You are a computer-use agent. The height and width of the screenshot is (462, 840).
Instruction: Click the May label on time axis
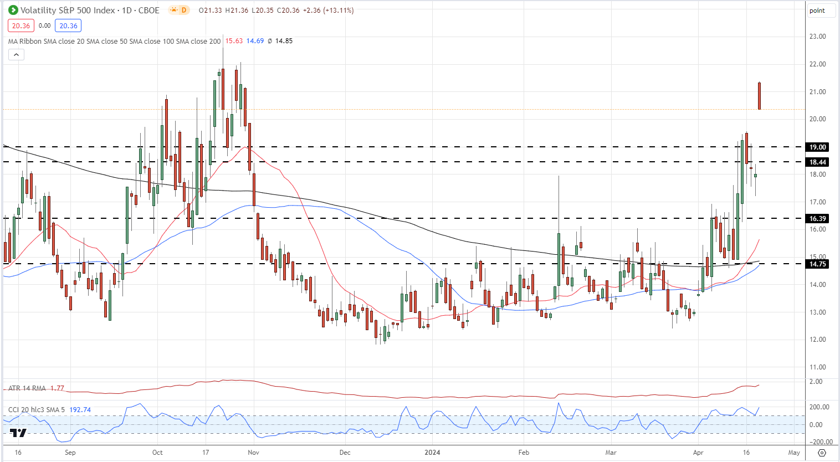pos(794,453)
